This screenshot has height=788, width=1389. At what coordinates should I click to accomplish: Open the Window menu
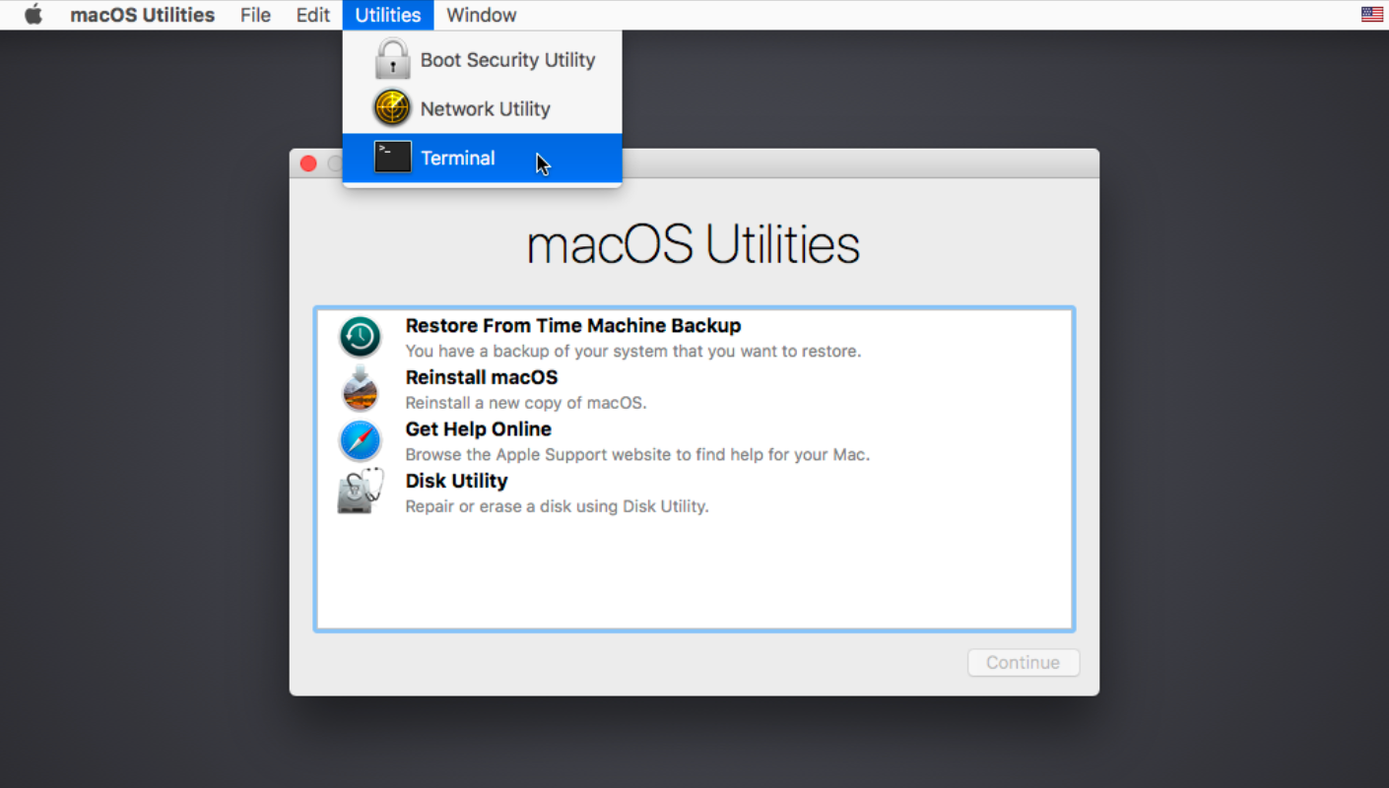(x=482, y=15)
